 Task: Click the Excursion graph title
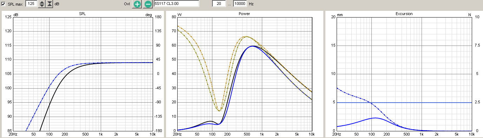point(404,14)
